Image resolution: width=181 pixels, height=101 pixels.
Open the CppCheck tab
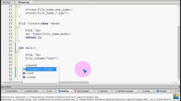tap(104, 91)
